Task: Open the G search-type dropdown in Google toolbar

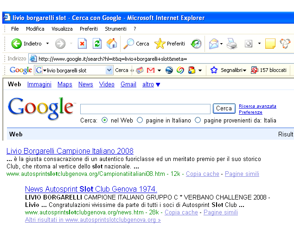Action: [x=45, y=71]
